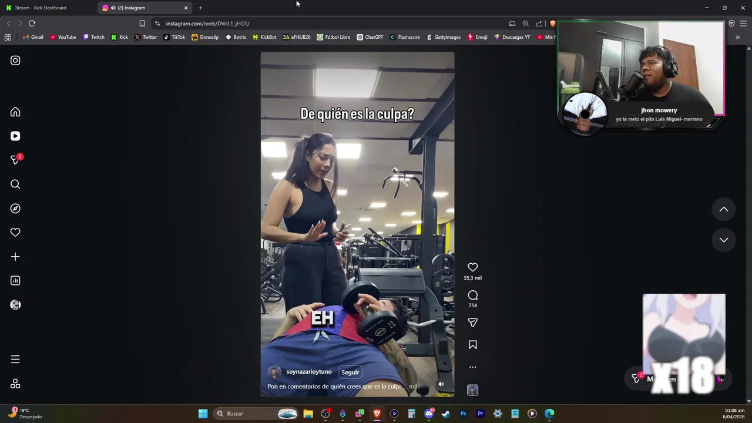752x423 pixels.
Task: Open the Instagram Search magnifier icon
Action: (15, 184)
